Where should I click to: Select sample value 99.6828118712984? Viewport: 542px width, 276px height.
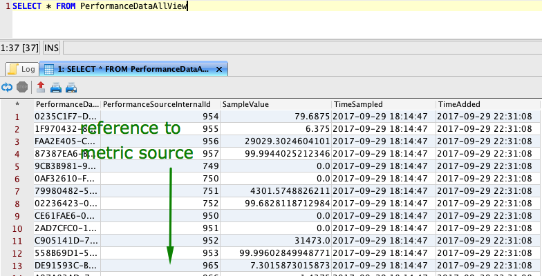276,204
